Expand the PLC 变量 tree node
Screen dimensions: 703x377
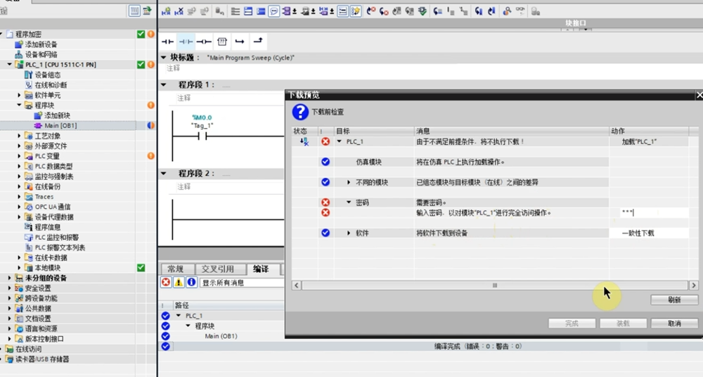pyautogui.click(x=20, y=155)
